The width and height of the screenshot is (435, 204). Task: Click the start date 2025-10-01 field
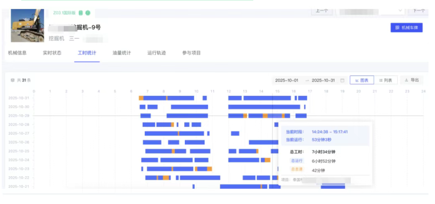pyautogui.click(x=287, y=80)
